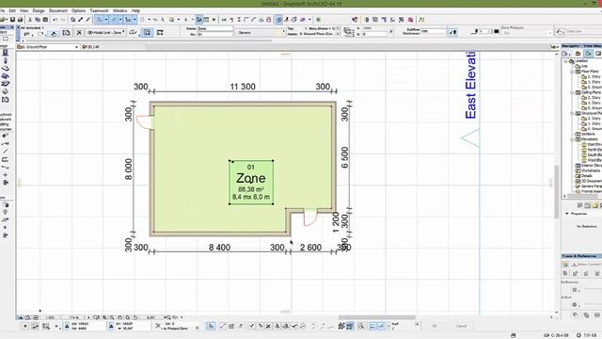The width and height of the screenshot is (602, 339).
Task: Open the Model Unit - Zone dropdown
Action: 105,33
